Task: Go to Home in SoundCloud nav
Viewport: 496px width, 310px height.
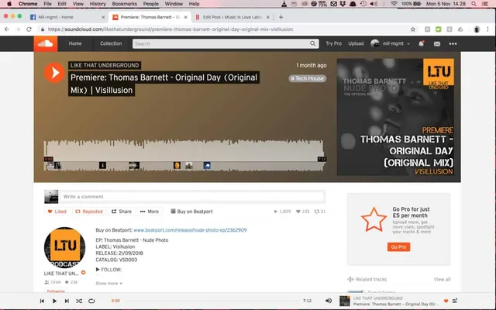Action: [x=75, y=43]
